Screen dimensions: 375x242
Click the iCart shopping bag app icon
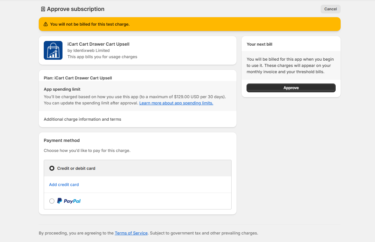pyautogui.click(x=53, y=50)
